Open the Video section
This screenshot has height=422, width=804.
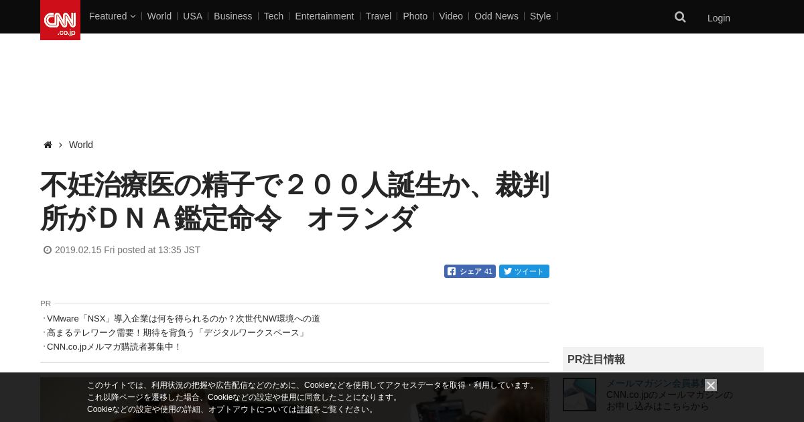pos(451,16)
